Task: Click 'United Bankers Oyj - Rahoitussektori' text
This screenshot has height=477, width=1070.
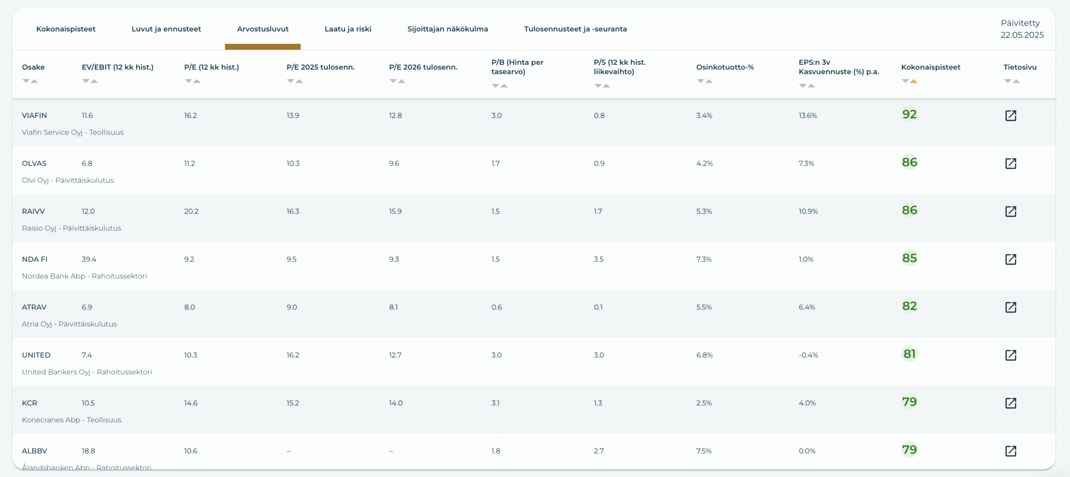Action: tap(87, 372)
